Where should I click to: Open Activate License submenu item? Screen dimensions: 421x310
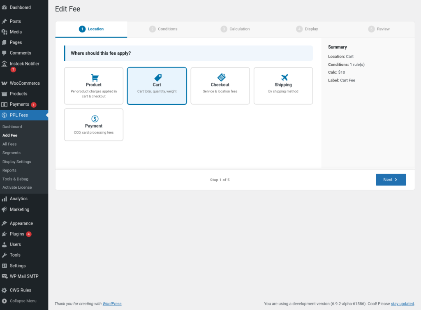click(17, 187)
